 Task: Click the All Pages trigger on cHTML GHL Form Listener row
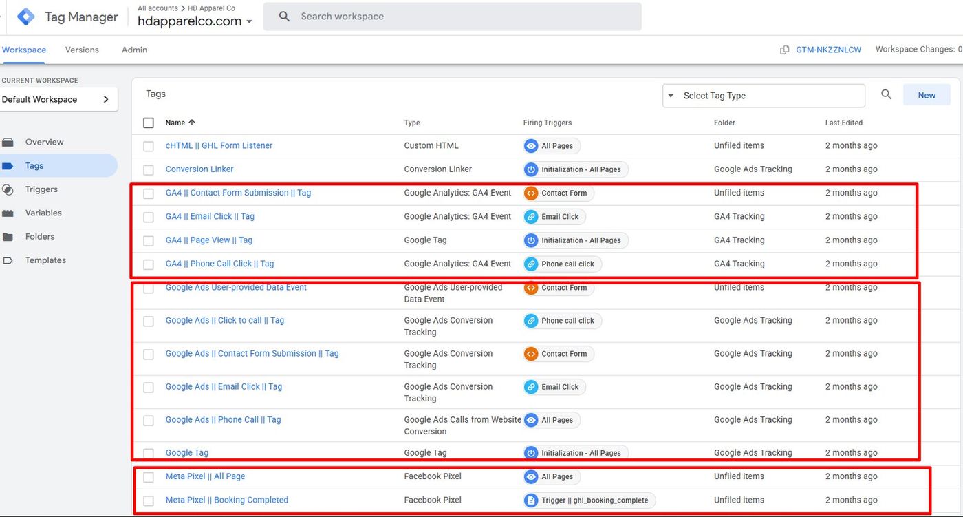click(x=552, y=146)
